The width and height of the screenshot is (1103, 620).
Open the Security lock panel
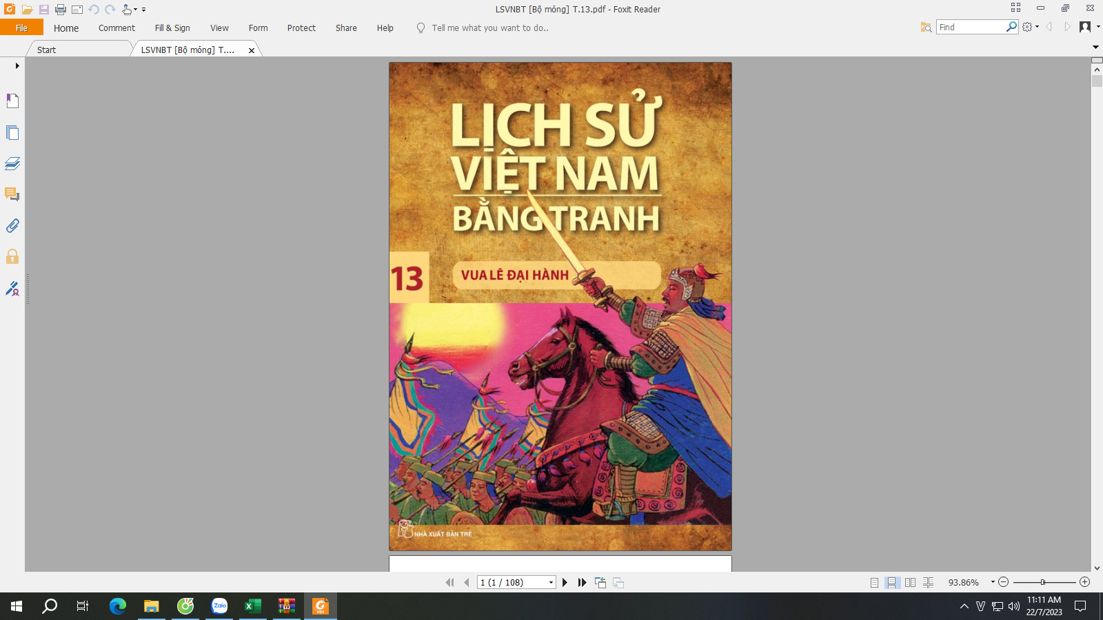tap(12, 257)
